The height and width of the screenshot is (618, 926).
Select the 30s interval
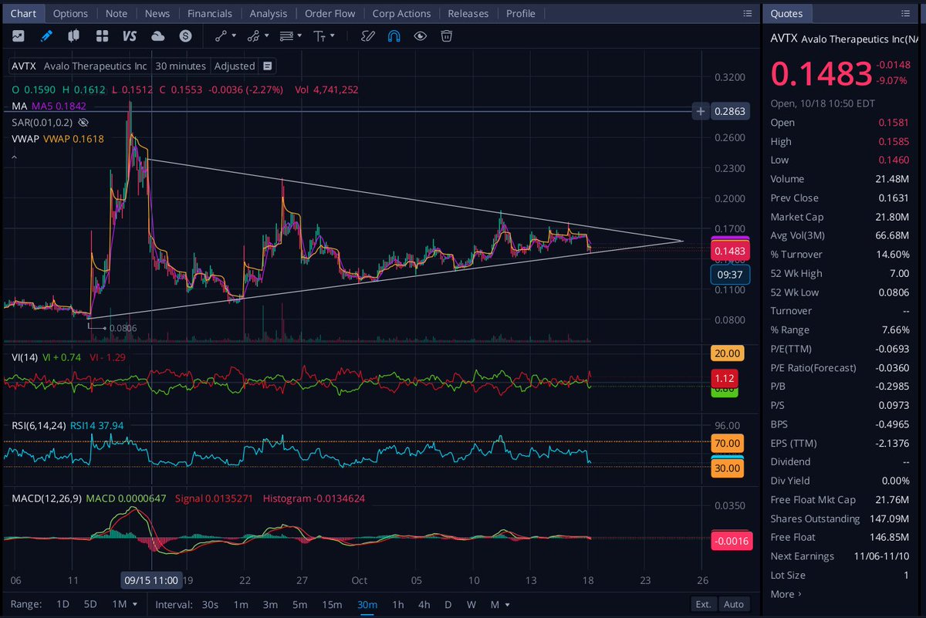(x=209, y=604)
